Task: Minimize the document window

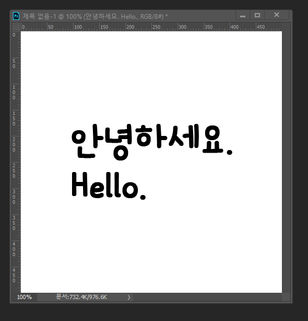Action: (243, 15)
